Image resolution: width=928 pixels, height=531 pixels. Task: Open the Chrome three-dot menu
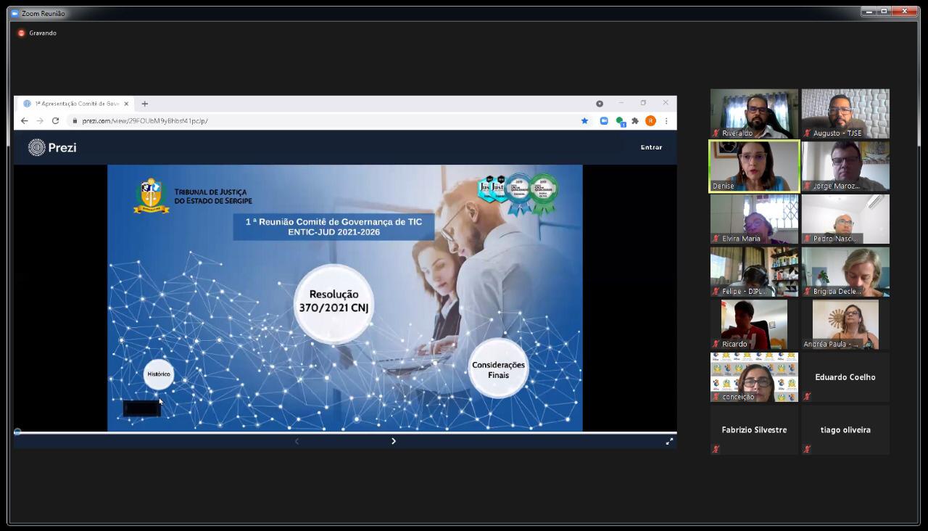tap(666, 121)
